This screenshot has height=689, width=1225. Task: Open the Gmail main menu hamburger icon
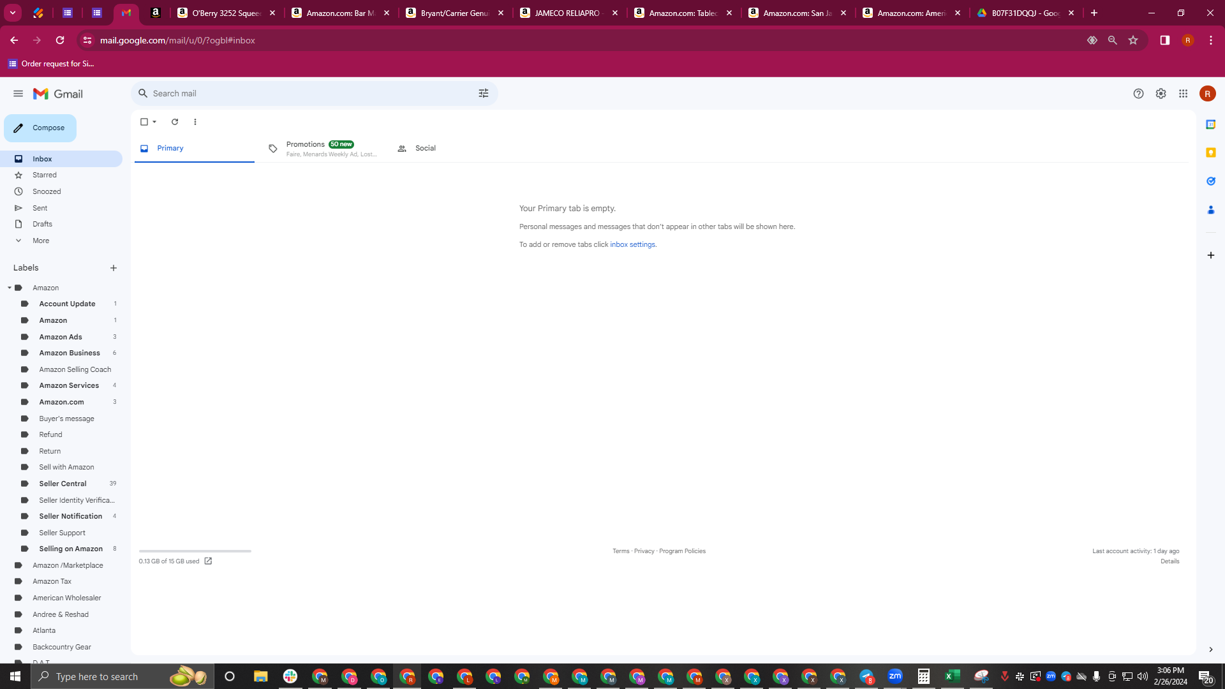pos(18,94)
